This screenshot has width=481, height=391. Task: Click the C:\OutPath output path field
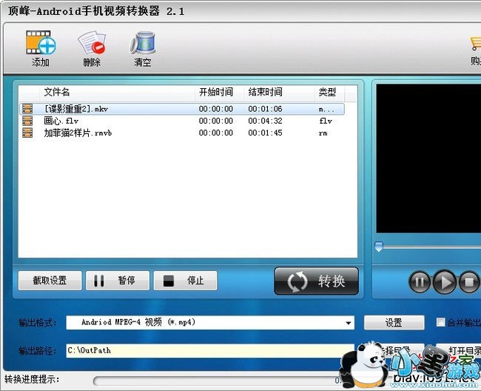[x=210, y=350]
